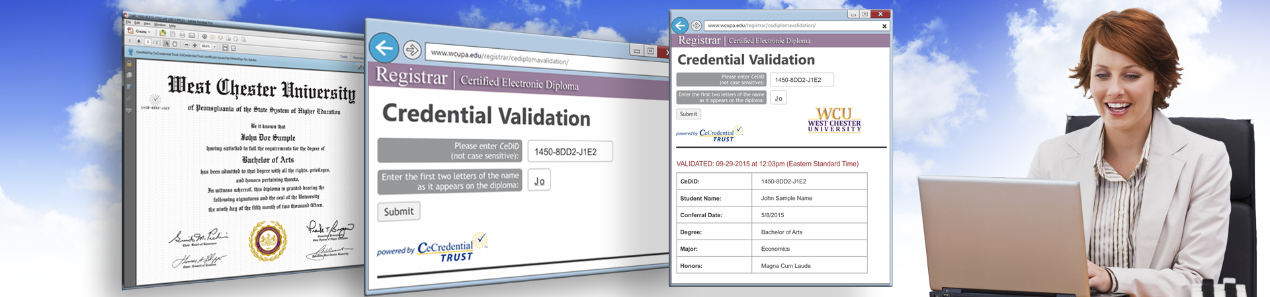Click the gear settings icon in Acrobat toolbar
Viewport: 1270px width, 297px height.
(x=204, y=36)
